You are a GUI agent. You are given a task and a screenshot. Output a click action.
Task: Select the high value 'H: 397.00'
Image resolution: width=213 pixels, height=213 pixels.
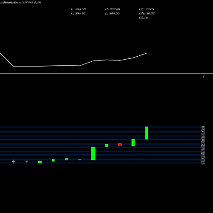(112, 9)
